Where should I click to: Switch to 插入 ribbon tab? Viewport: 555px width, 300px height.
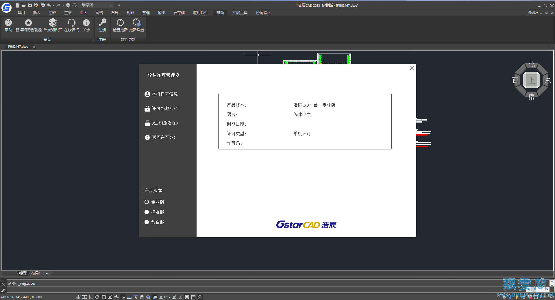point(37,13)
